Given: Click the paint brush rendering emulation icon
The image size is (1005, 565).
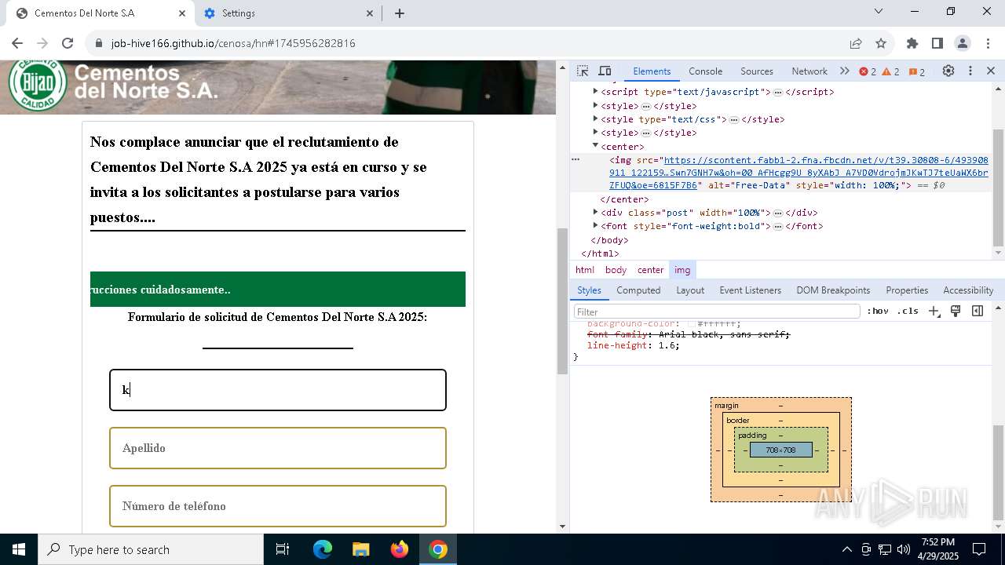Looking at the screenshot, I should pyautogui.click(x=956, y=311).
